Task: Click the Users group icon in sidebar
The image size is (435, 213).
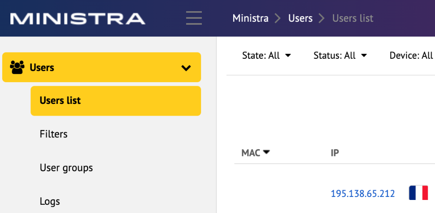Action: [17, 67]
